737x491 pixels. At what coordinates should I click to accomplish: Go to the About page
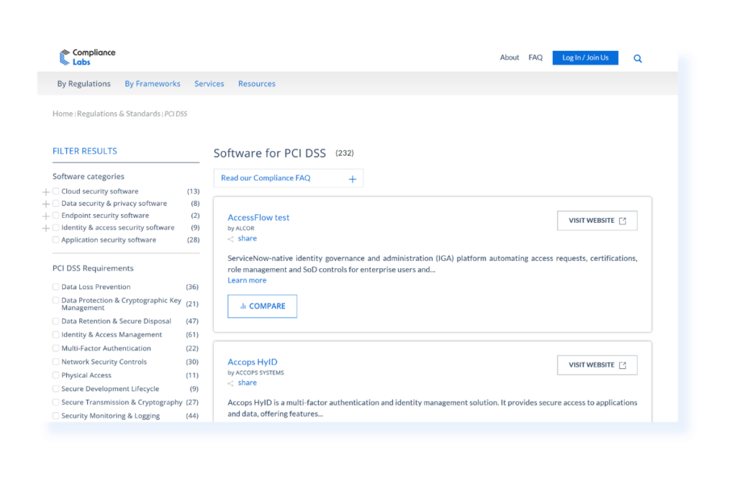pyautogui.click(x=509, y=58)
